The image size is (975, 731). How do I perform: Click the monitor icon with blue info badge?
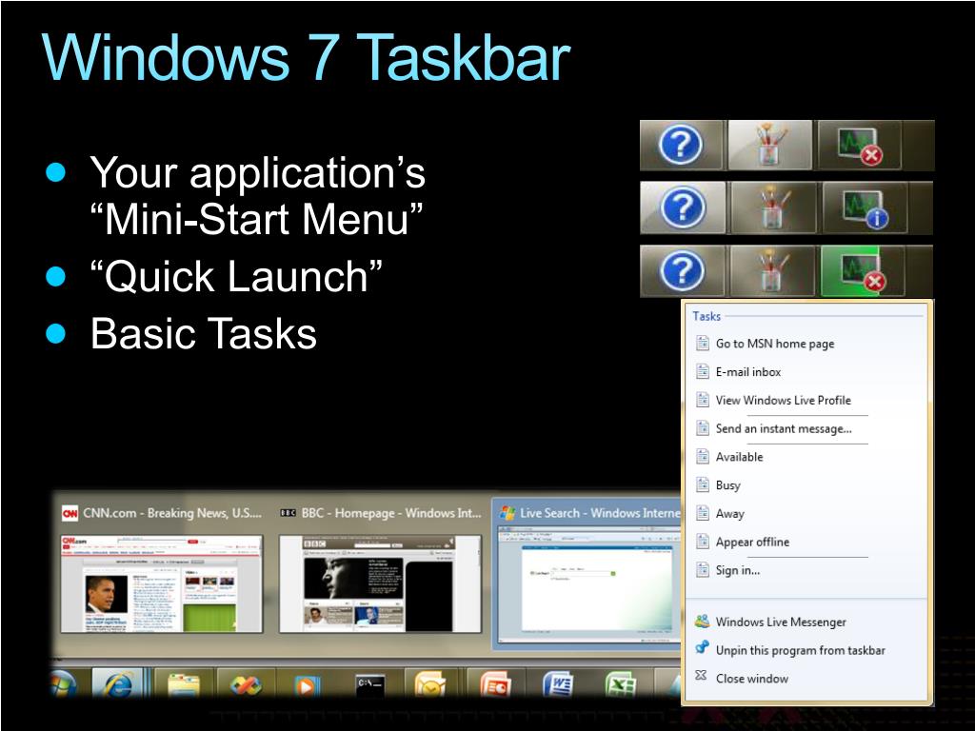tap(865, 208)
